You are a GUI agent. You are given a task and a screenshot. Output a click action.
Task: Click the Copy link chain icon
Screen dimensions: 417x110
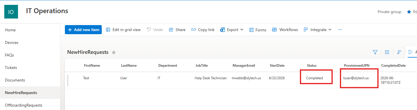click(x=193, y=30)
